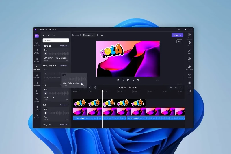Open Templates in the left sidebar

[37, 60]
